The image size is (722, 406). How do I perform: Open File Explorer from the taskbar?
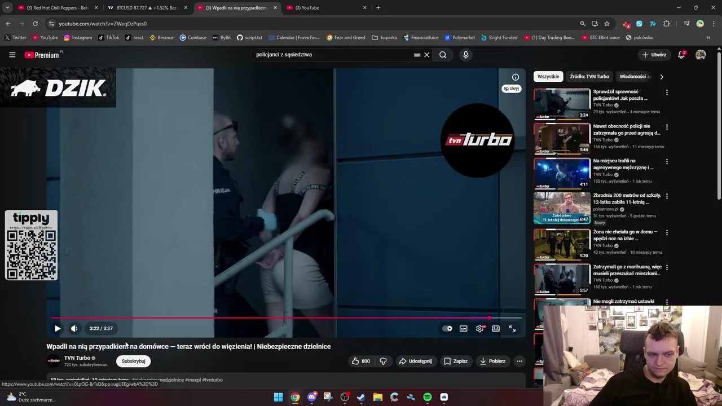click(377, 397)
